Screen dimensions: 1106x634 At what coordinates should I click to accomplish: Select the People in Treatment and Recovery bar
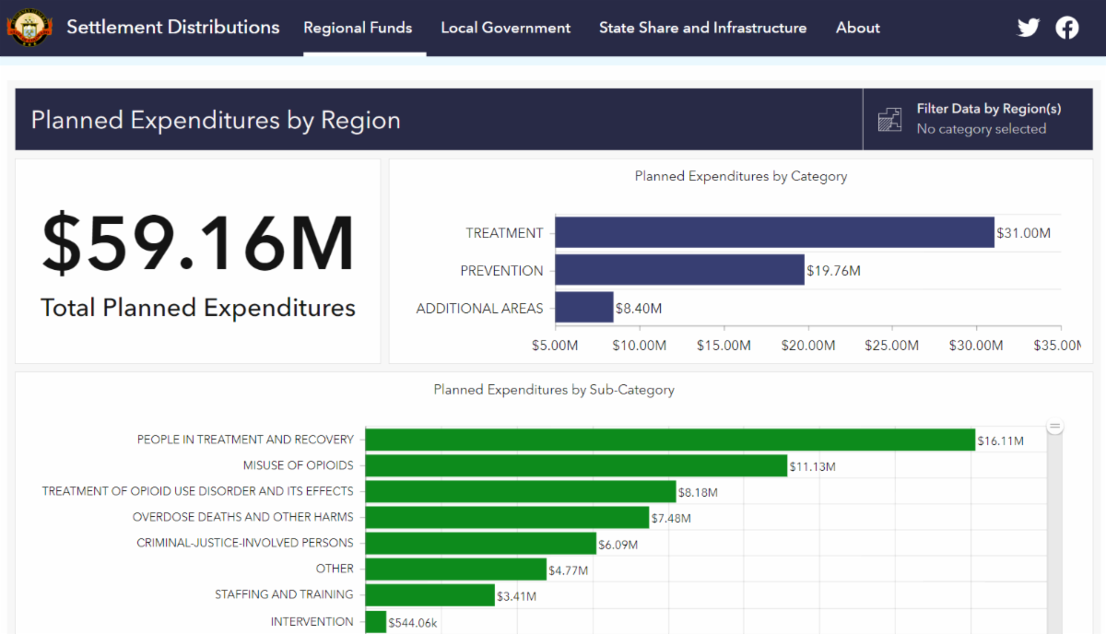click(669, 440)
